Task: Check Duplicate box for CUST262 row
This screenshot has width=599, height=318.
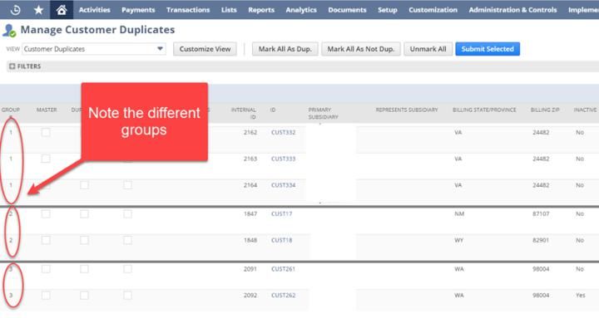Action: [84, 296]
